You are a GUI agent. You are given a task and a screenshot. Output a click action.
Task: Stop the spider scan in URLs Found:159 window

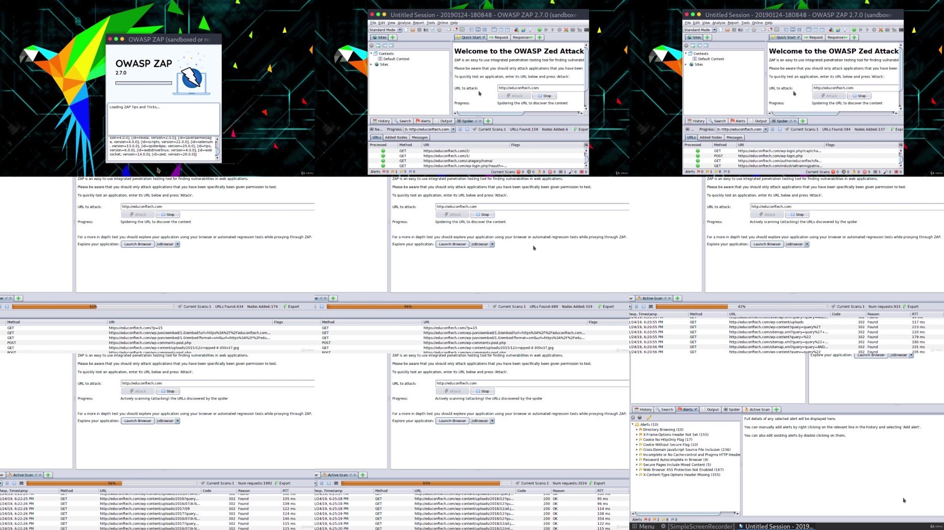467,129
